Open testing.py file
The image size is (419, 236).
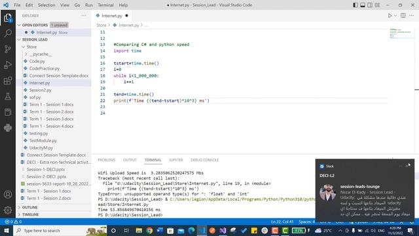(39, 133)
